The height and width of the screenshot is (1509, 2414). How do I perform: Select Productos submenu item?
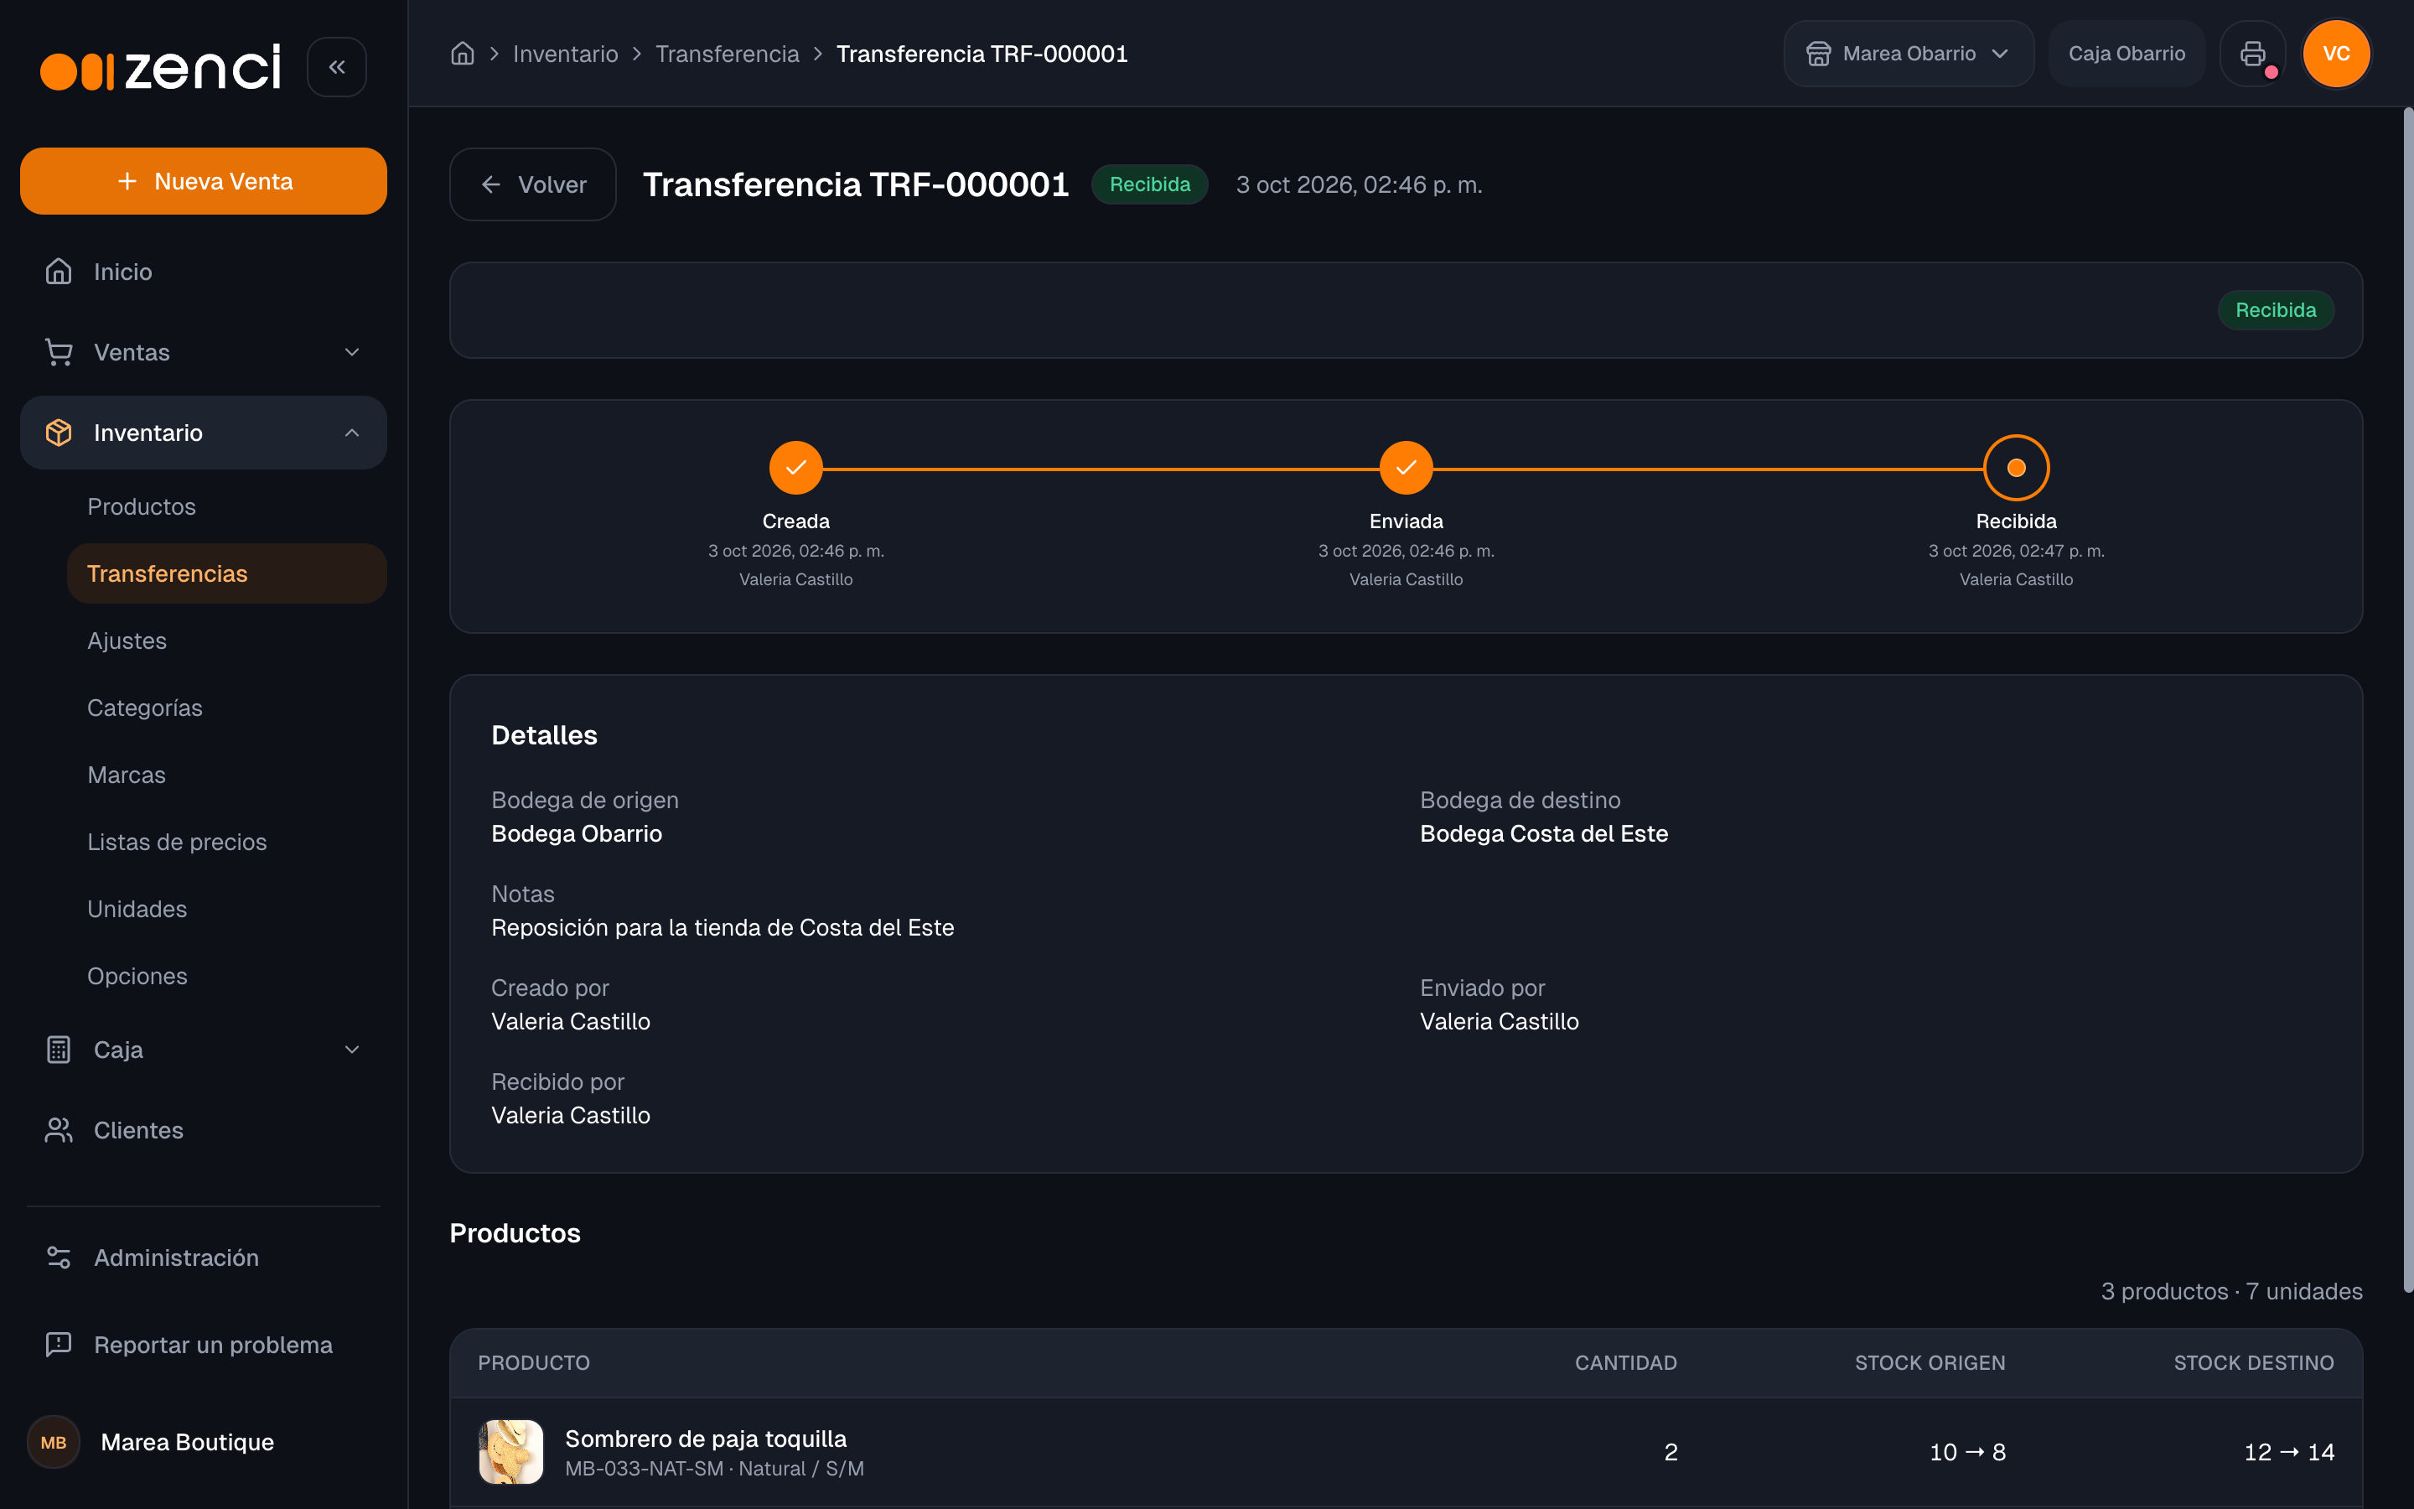(x=226, y=507)
